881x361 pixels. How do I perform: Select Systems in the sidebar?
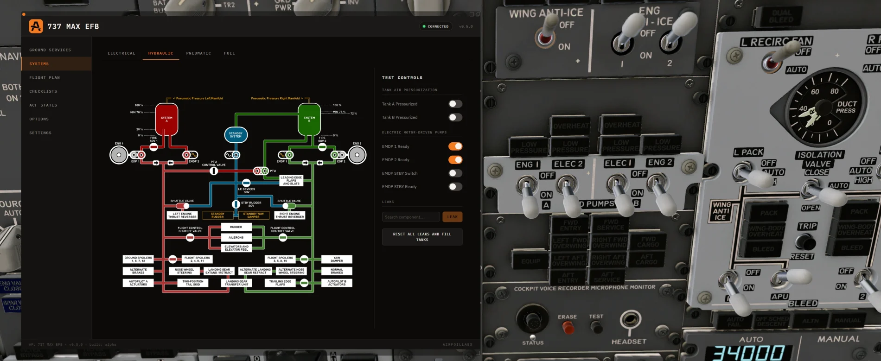click(x=57, y=63)
